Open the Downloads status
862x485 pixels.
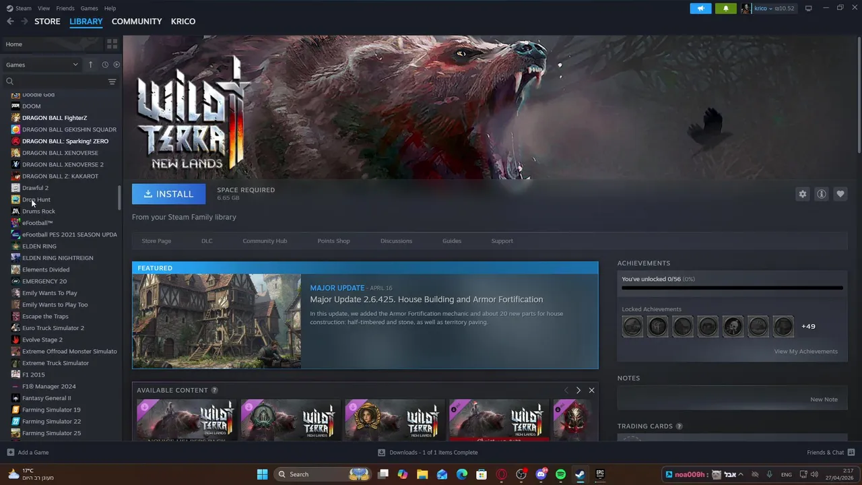pyautogui.click(x=428, y=453)
